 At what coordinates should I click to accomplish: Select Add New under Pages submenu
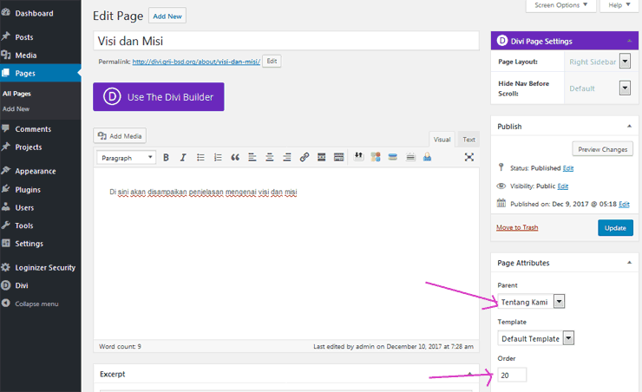click(x=16, y=109)
